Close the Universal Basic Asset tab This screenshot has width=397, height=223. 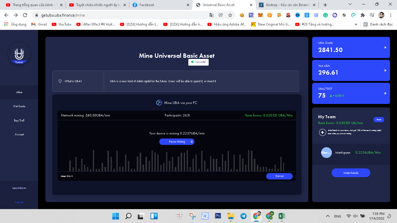pos(251,5)
